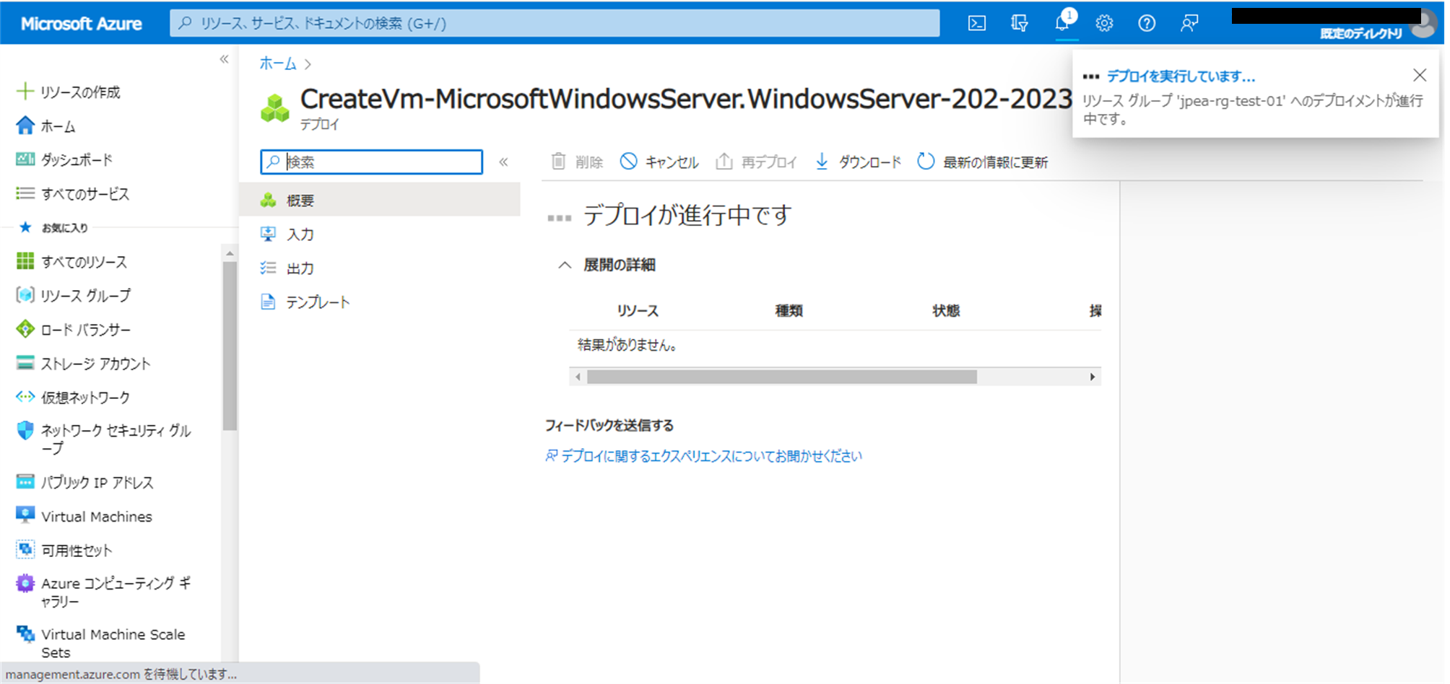Click the ダウンロード arrow icon
This screenshot has width=1450, height=684.
click(822, 161)
